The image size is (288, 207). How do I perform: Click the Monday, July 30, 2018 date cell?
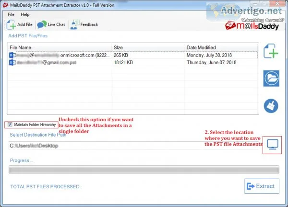(209, 55)
